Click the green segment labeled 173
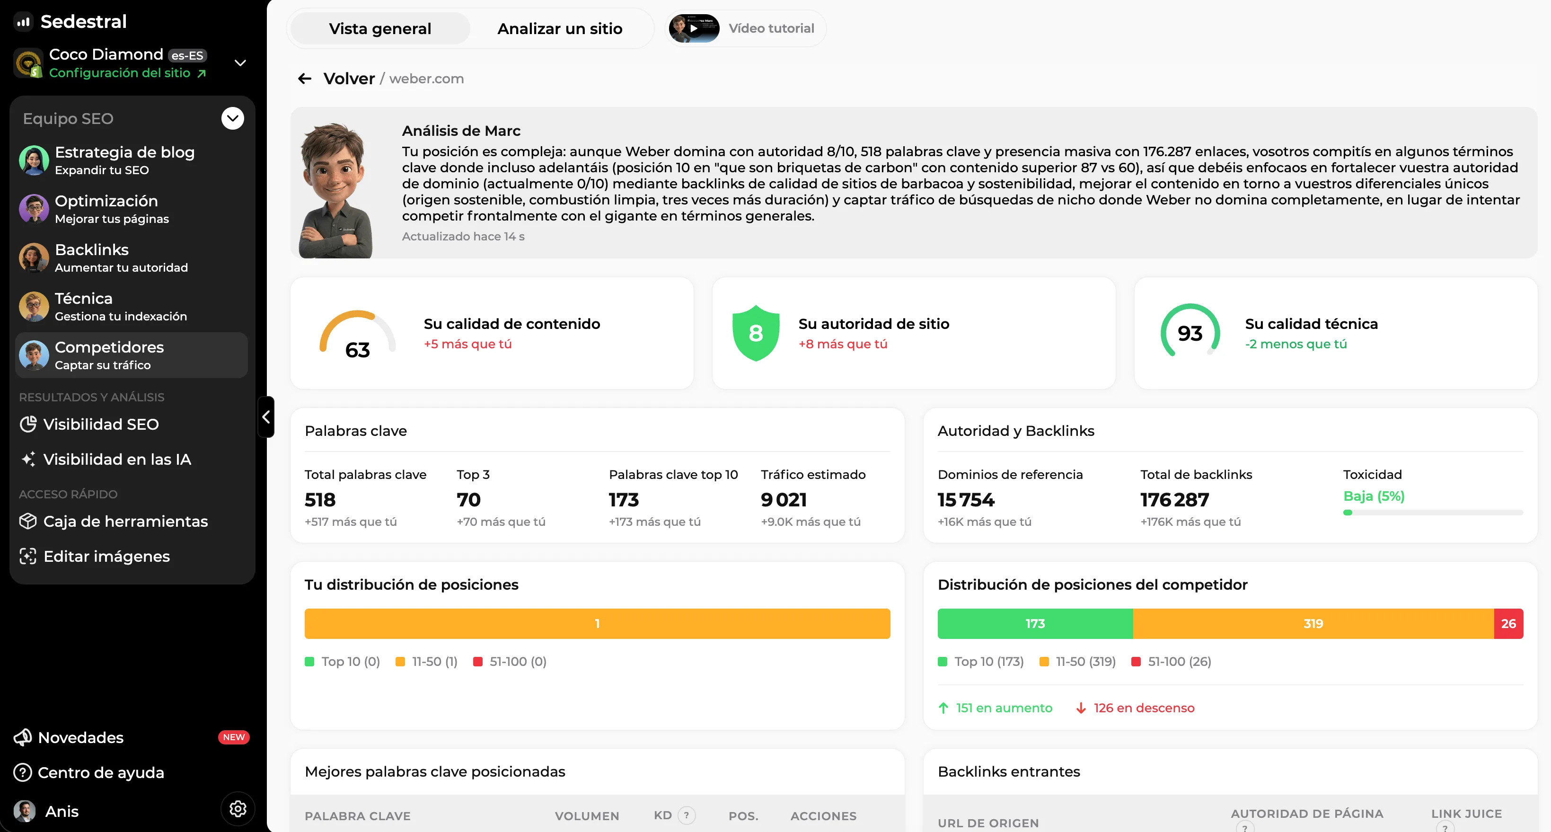The width and height of the screenshot is (1551, 832). click(1035, 624)
